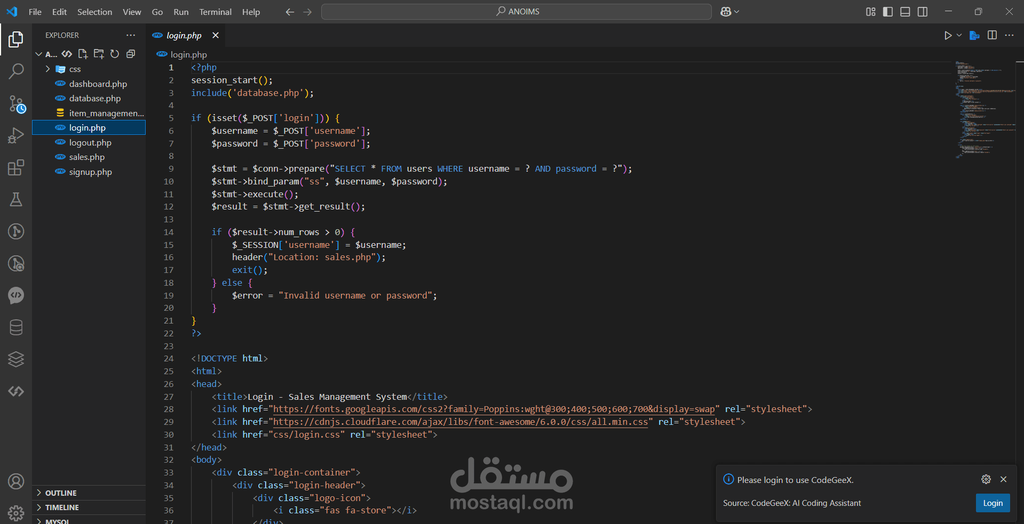The image size is (1024, 524).
Task: Toggle the bottom panel layout
Action: (905, 12)
